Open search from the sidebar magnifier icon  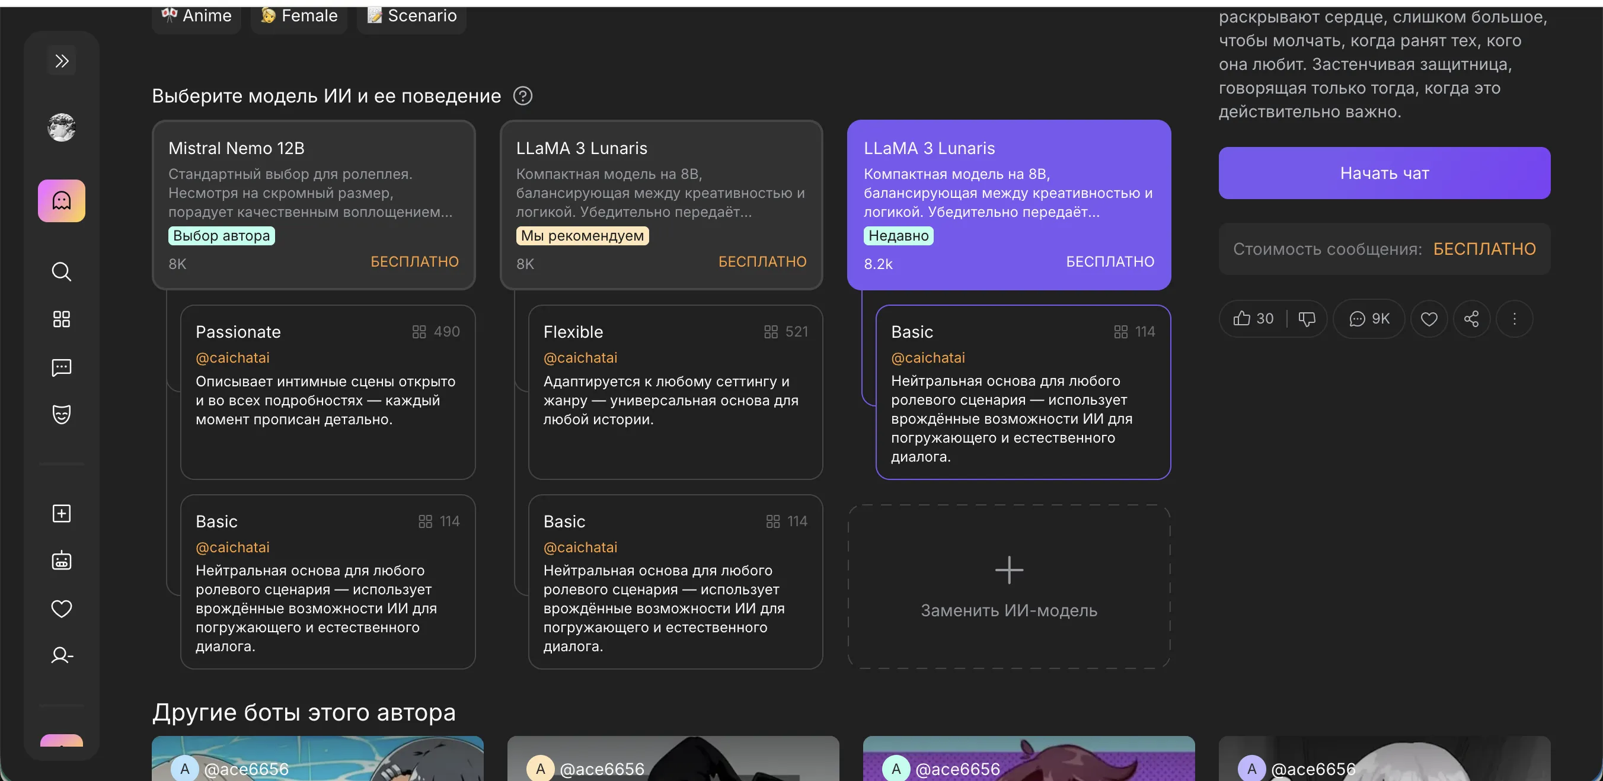point(62,272)
